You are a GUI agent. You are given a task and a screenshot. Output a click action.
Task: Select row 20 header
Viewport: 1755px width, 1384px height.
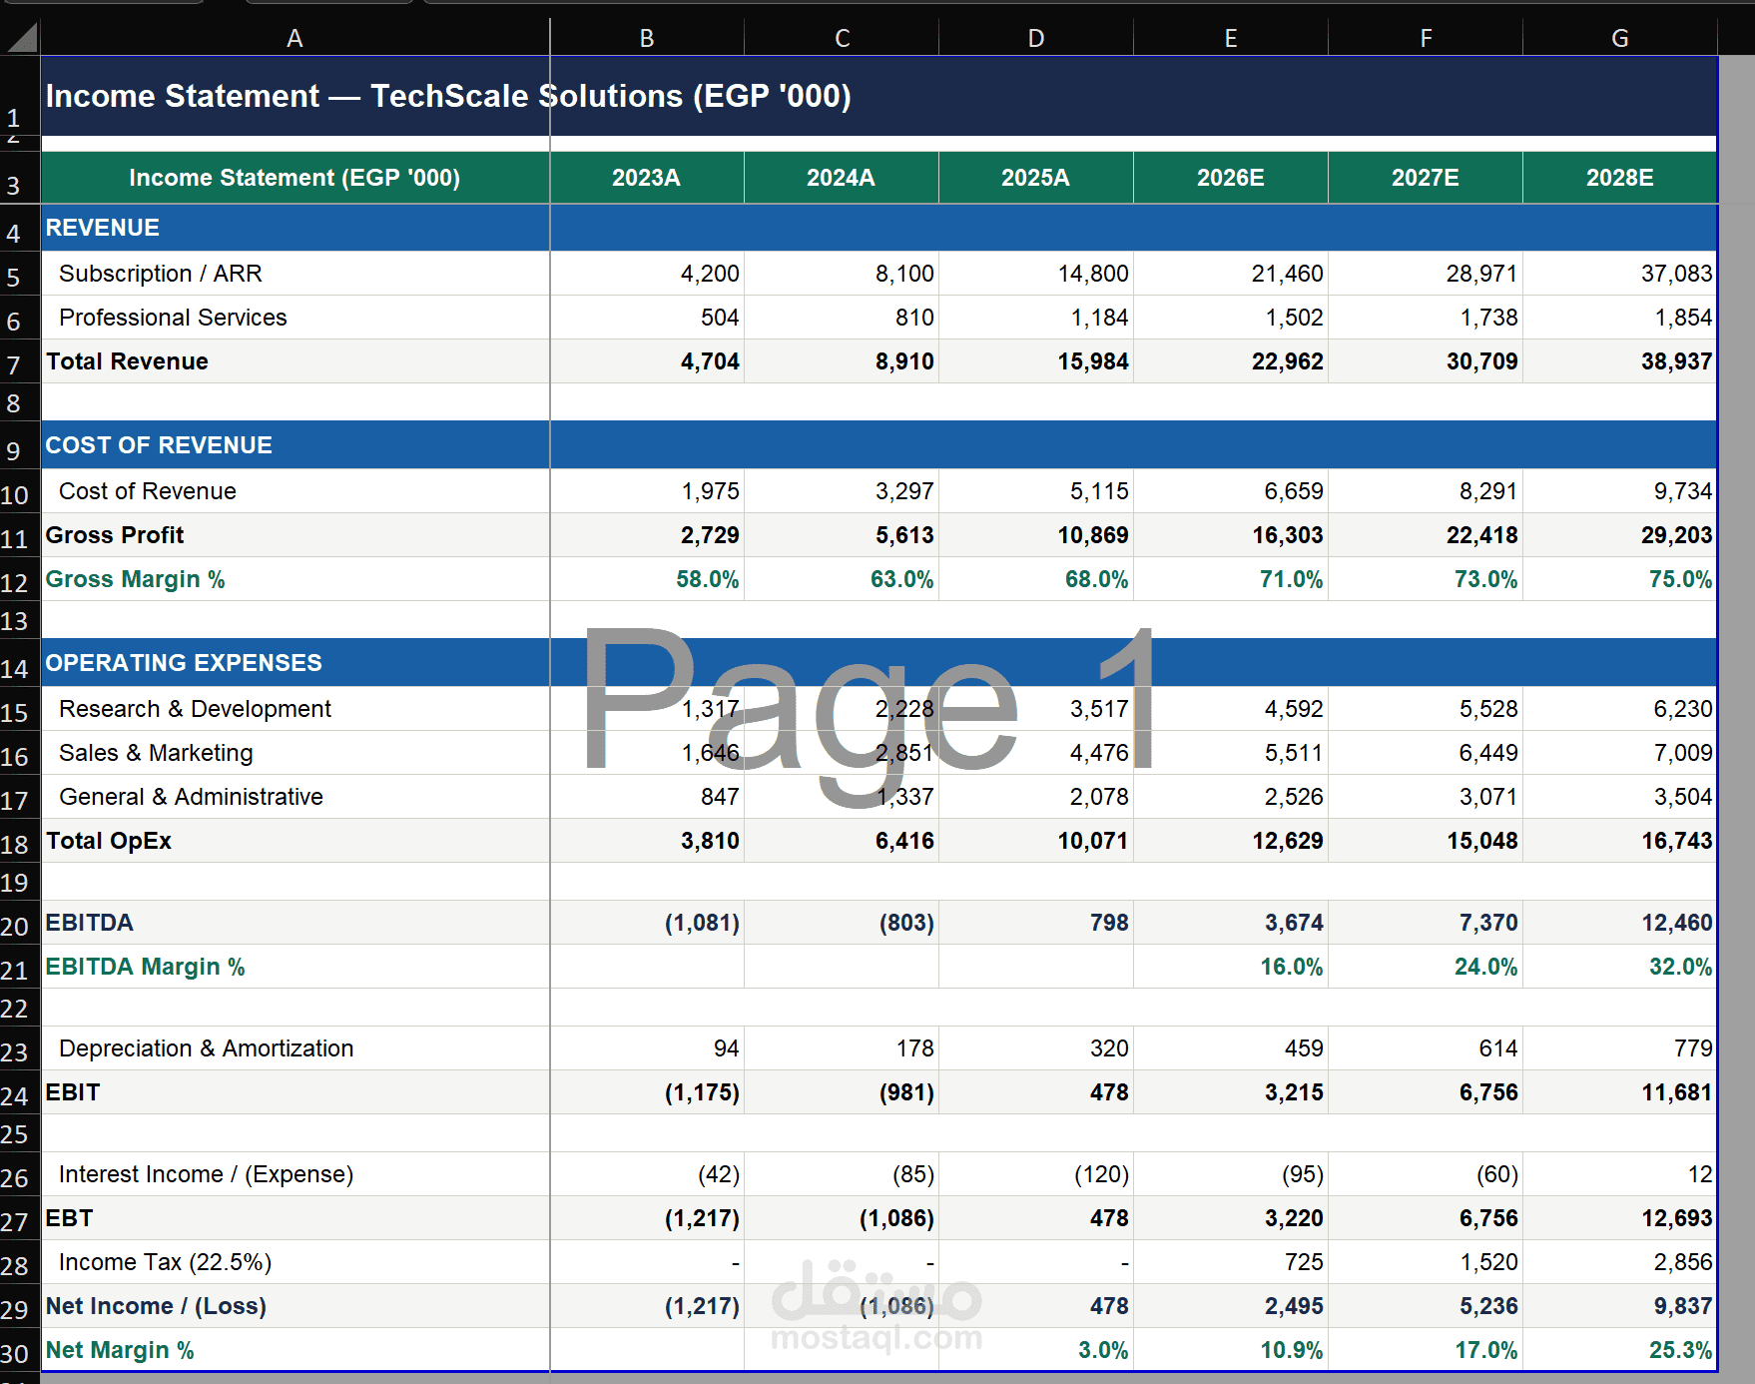coord(20,923)
